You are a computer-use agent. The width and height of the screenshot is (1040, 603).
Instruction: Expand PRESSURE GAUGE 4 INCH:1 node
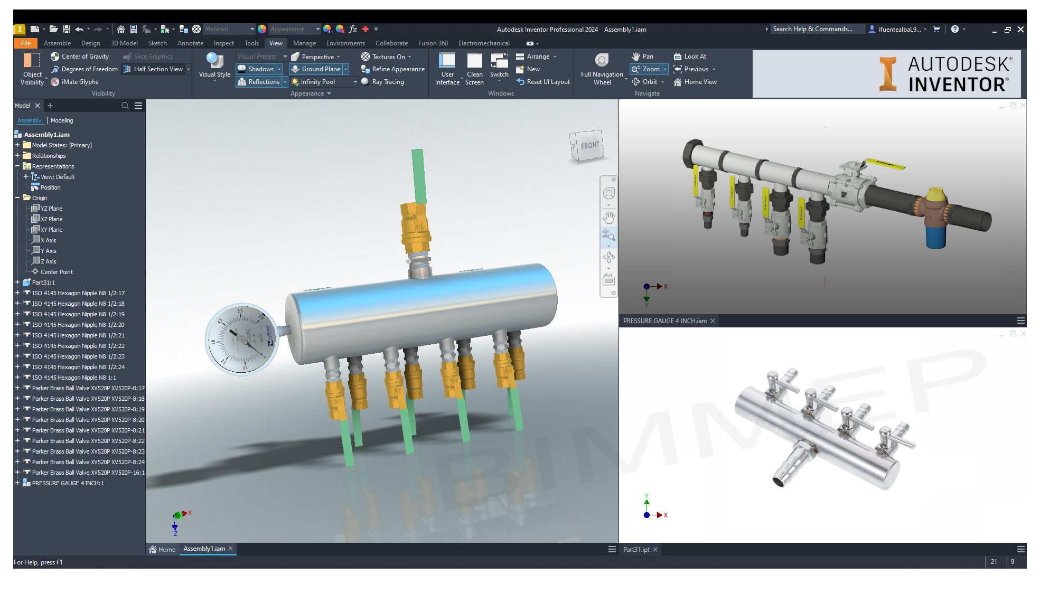[x=17, y=483]
